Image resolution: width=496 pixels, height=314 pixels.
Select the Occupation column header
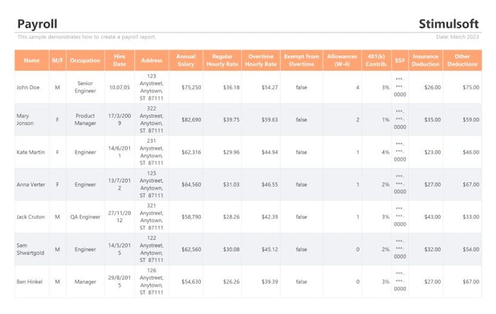coord(85,60)
